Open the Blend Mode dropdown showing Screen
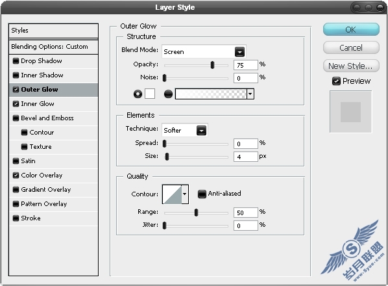388x286 pixels. click(204, 51)
